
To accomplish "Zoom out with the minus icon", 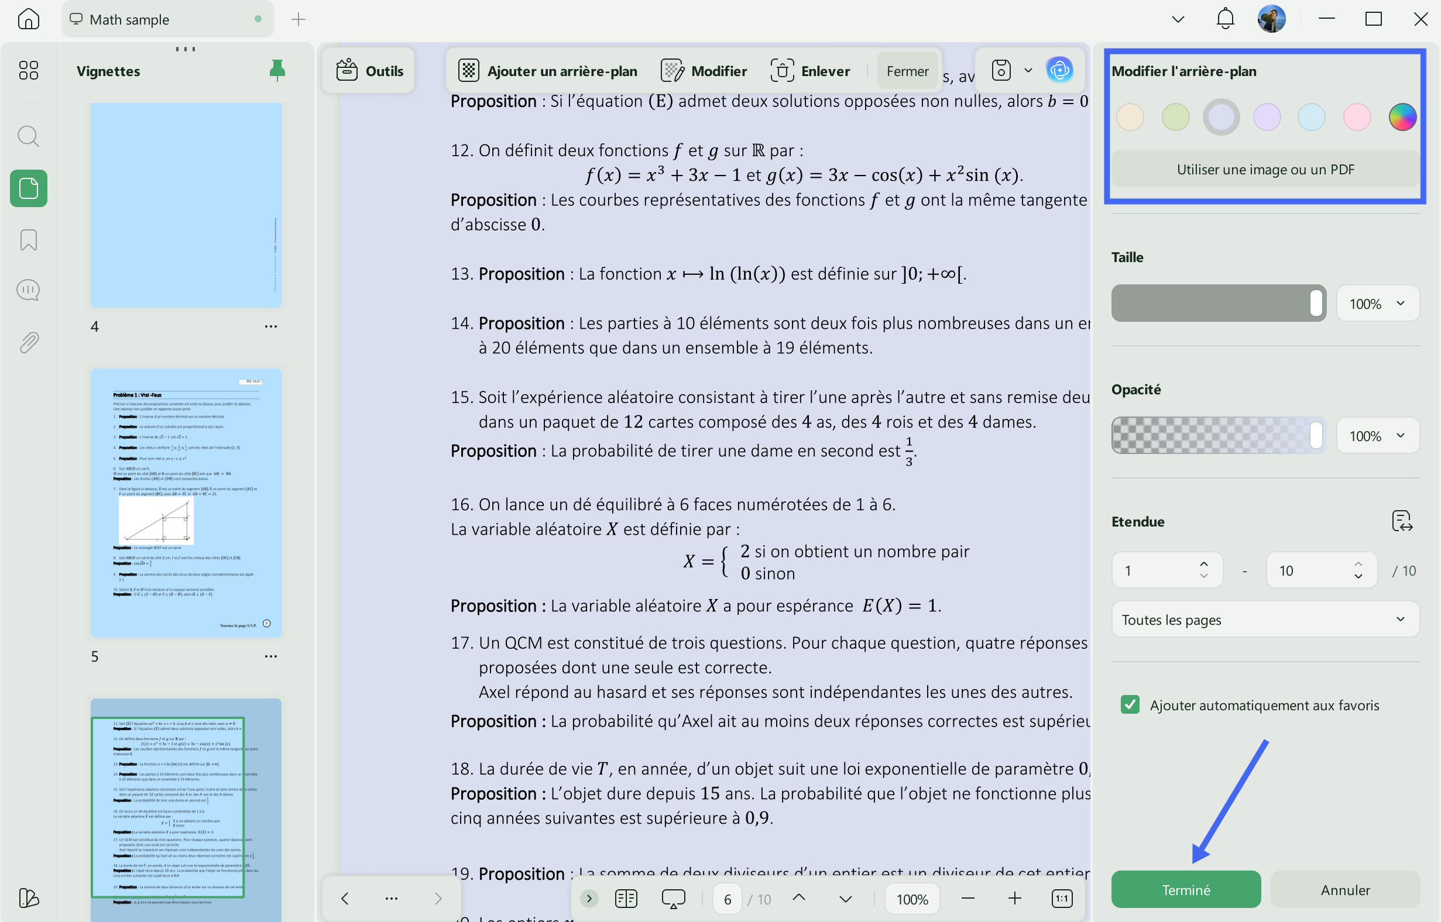I will (x=968, y=898).
